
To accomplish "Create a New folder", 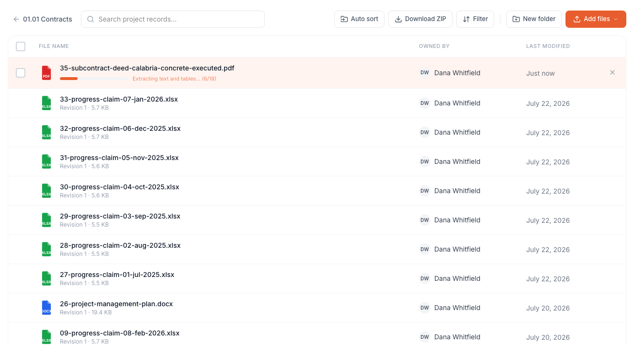I will click(533, 19).
